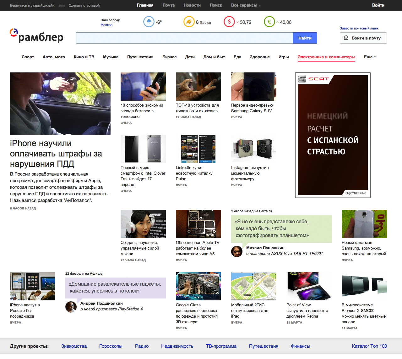Click the SEAT logo in the ad
This screenshot has height=359, width=402.
coord(313,79)
